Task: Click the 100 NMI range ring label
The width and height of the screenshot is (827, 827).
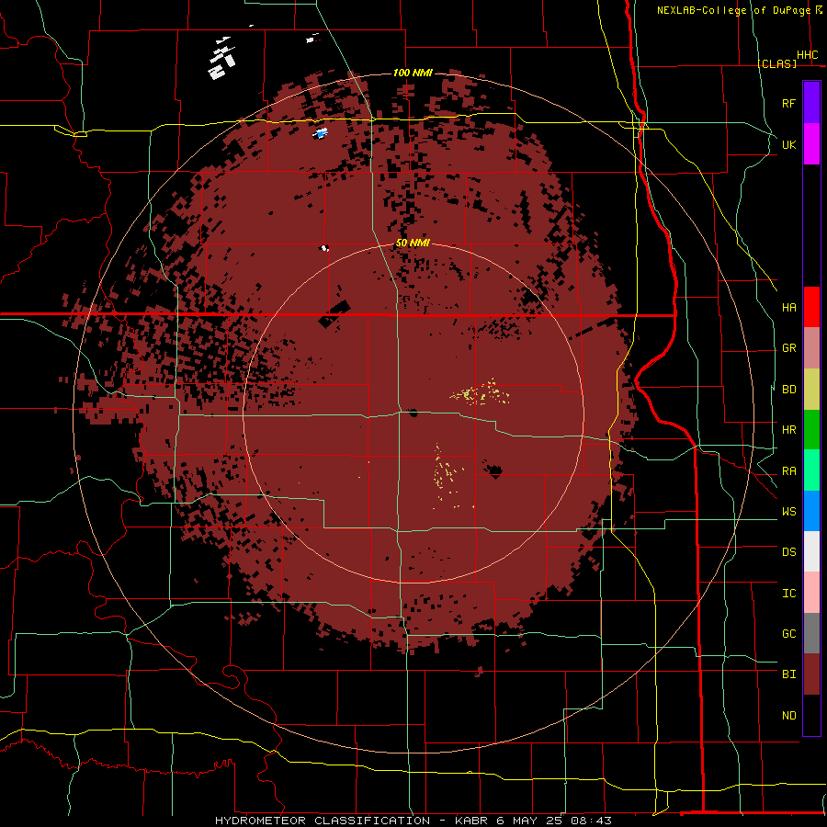Action: pos(413,73)
